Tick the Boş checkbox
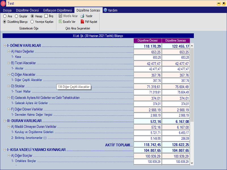The width and height of the screenshot is (227, 170). point(46,16)
